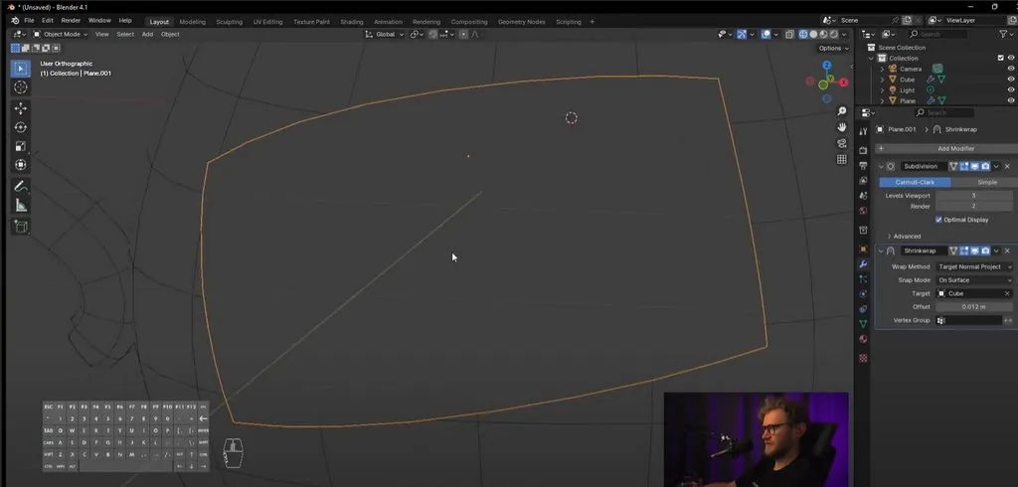Open the Render properties tab

(x=863, y=150)
